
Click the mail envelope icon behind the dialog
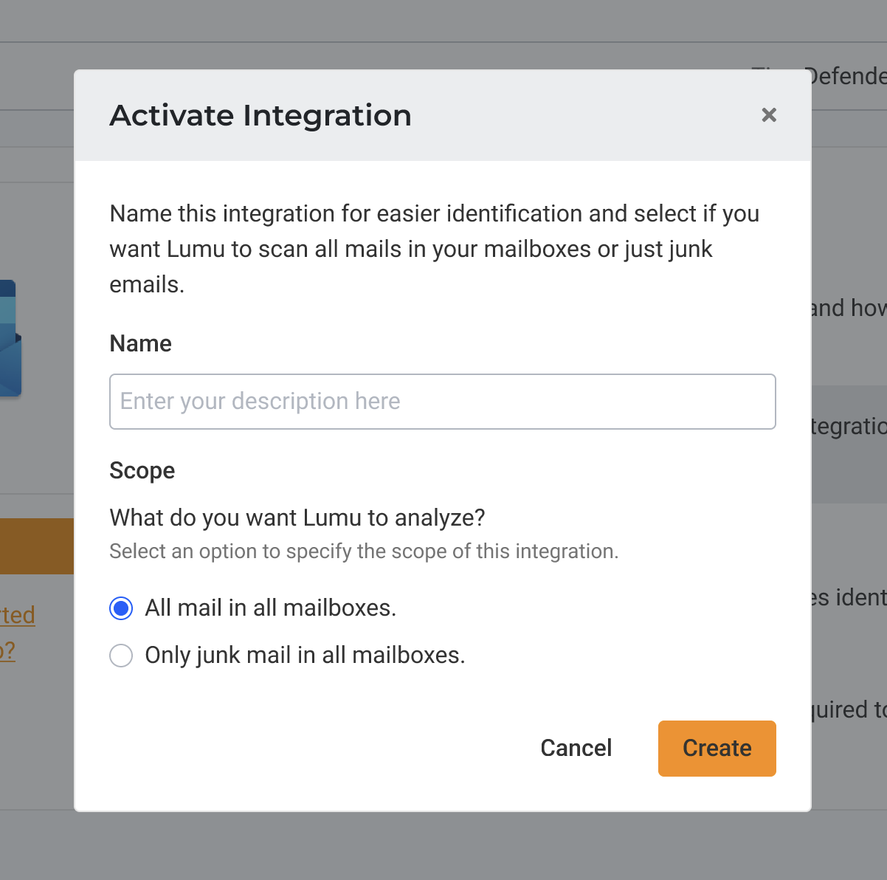[9, 338]
